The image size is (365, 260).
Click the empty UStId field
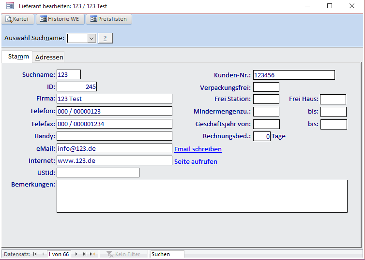coord(98,173)
